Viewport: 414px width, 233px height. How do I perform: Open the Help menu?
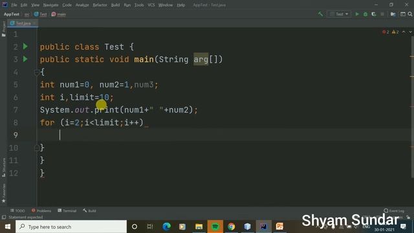(181, 5)
